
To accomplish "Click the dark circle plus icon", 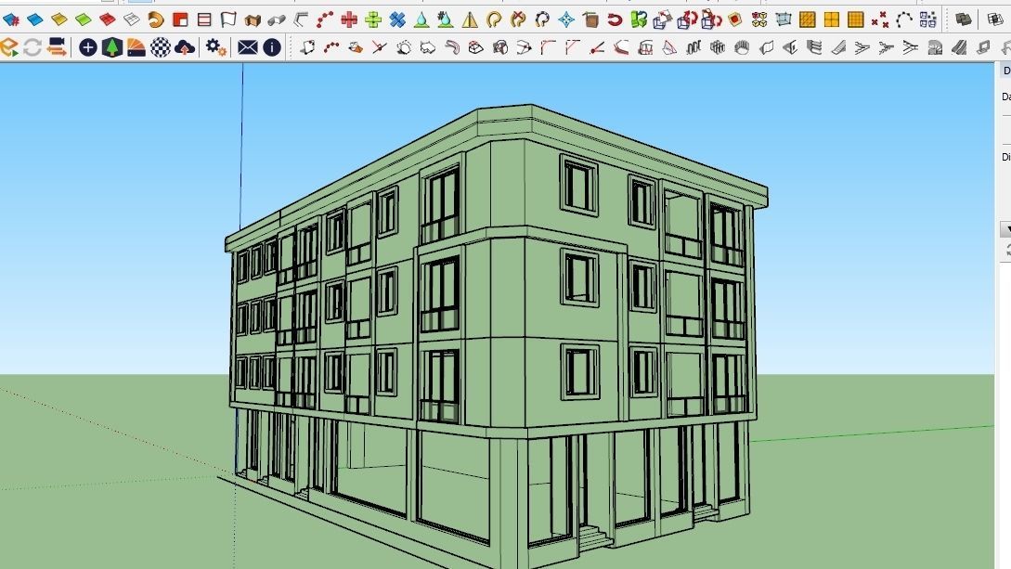I will click(x=88, y=47).
